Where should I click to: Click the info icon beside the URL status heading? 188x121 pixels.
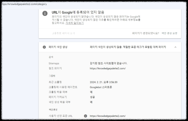point(45,13)
